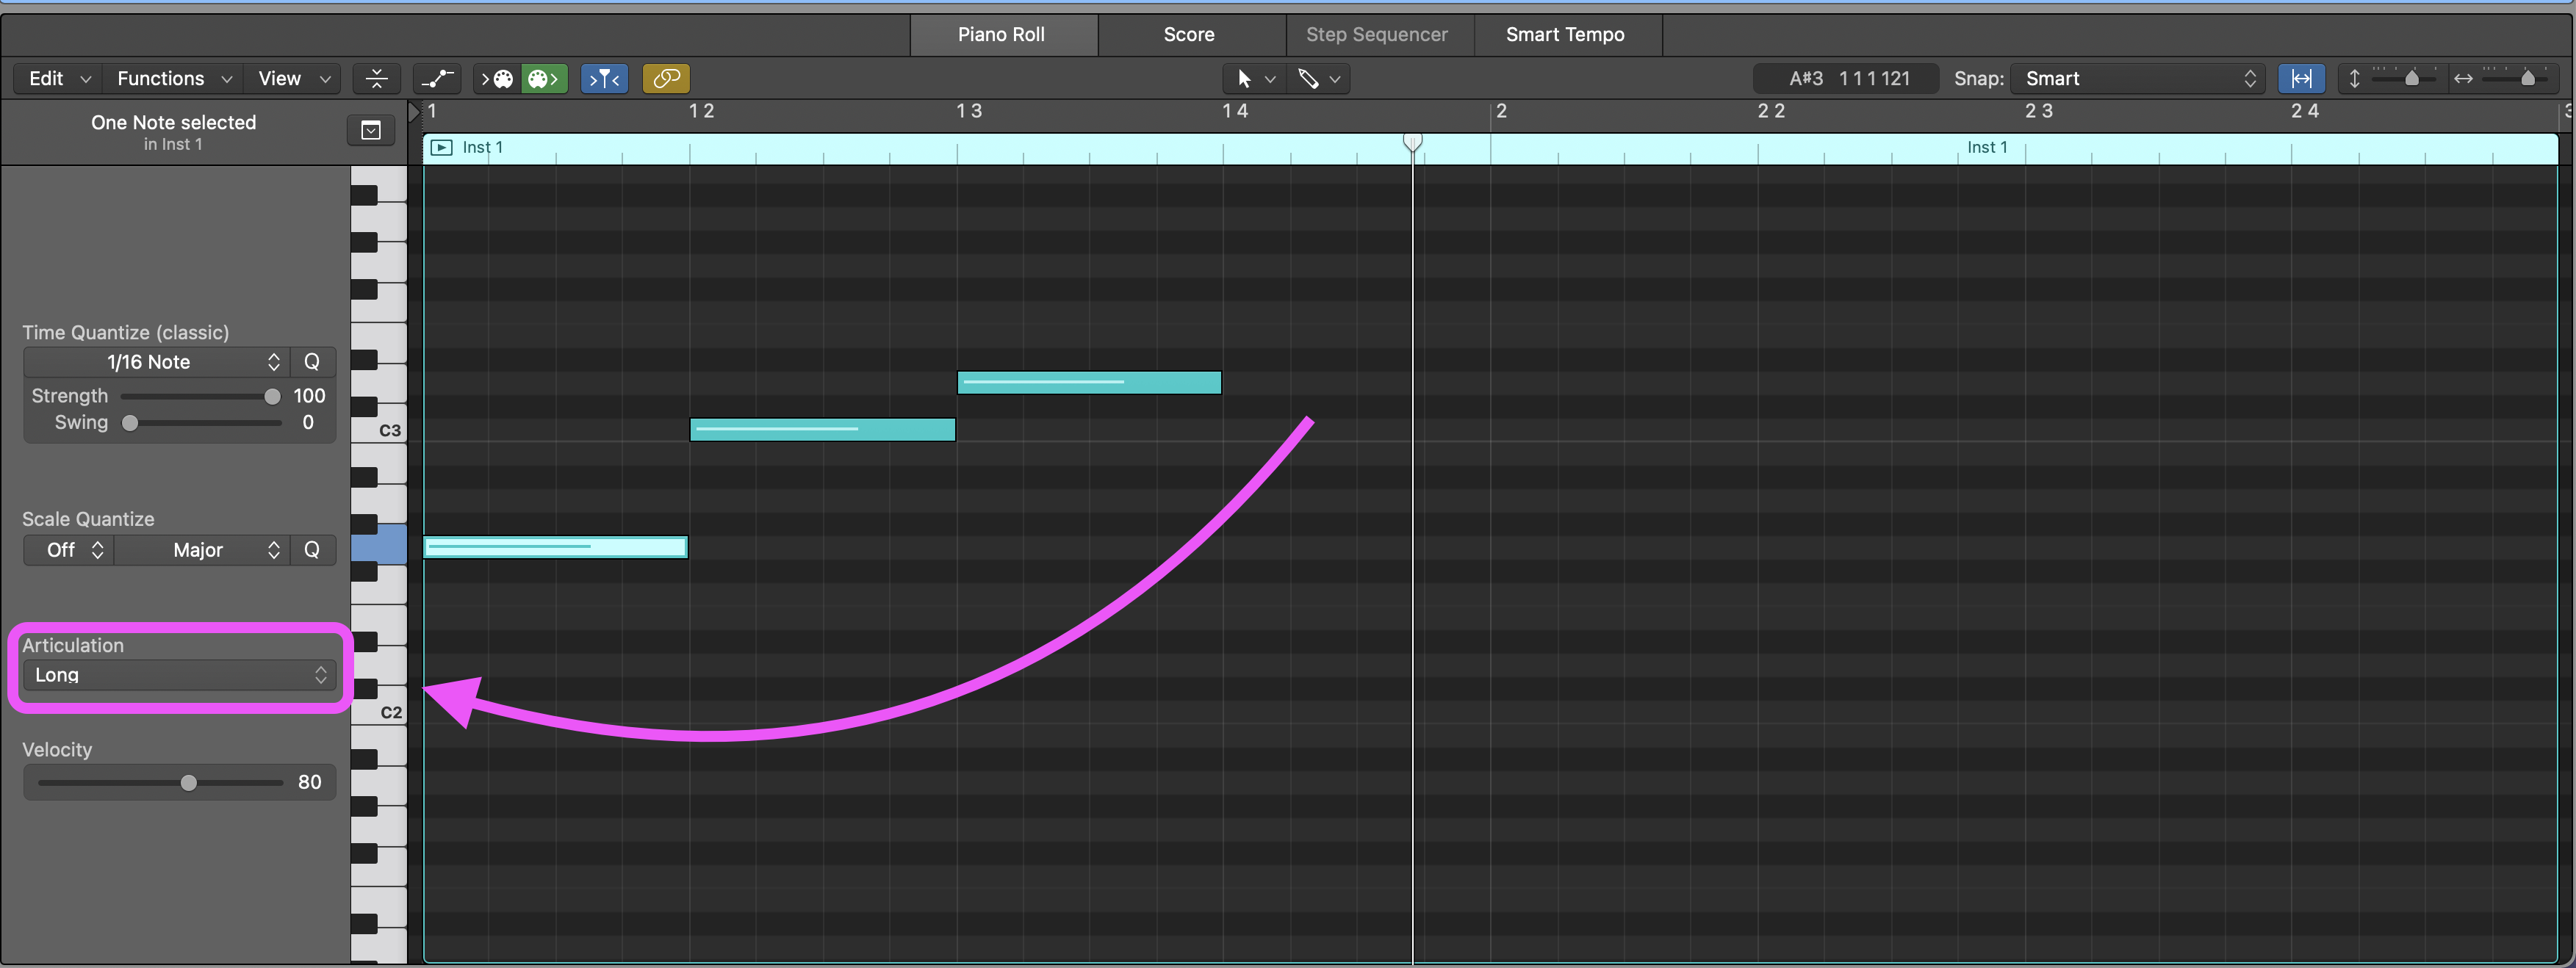2576x968 pixels.
Task: Toggle horizontal Auto Zoom button
Action: coord(2302,79)
